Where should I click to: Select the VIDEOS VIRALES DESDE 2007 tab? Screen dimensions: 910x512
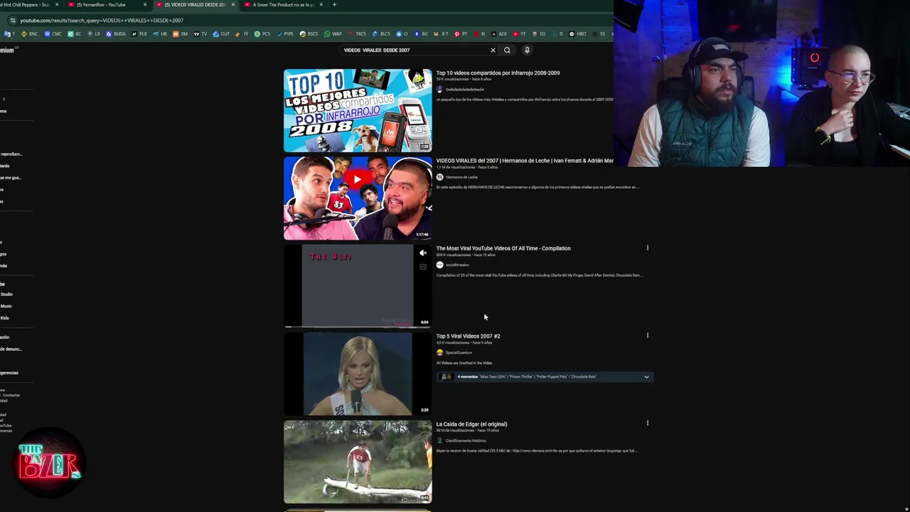click(x=193, y=4)
